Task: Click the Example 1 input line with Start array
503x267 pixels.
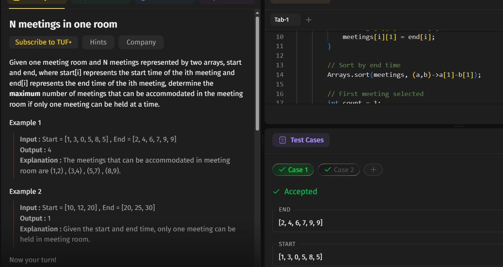Action: pyautogui.click(x=98, y=139)
